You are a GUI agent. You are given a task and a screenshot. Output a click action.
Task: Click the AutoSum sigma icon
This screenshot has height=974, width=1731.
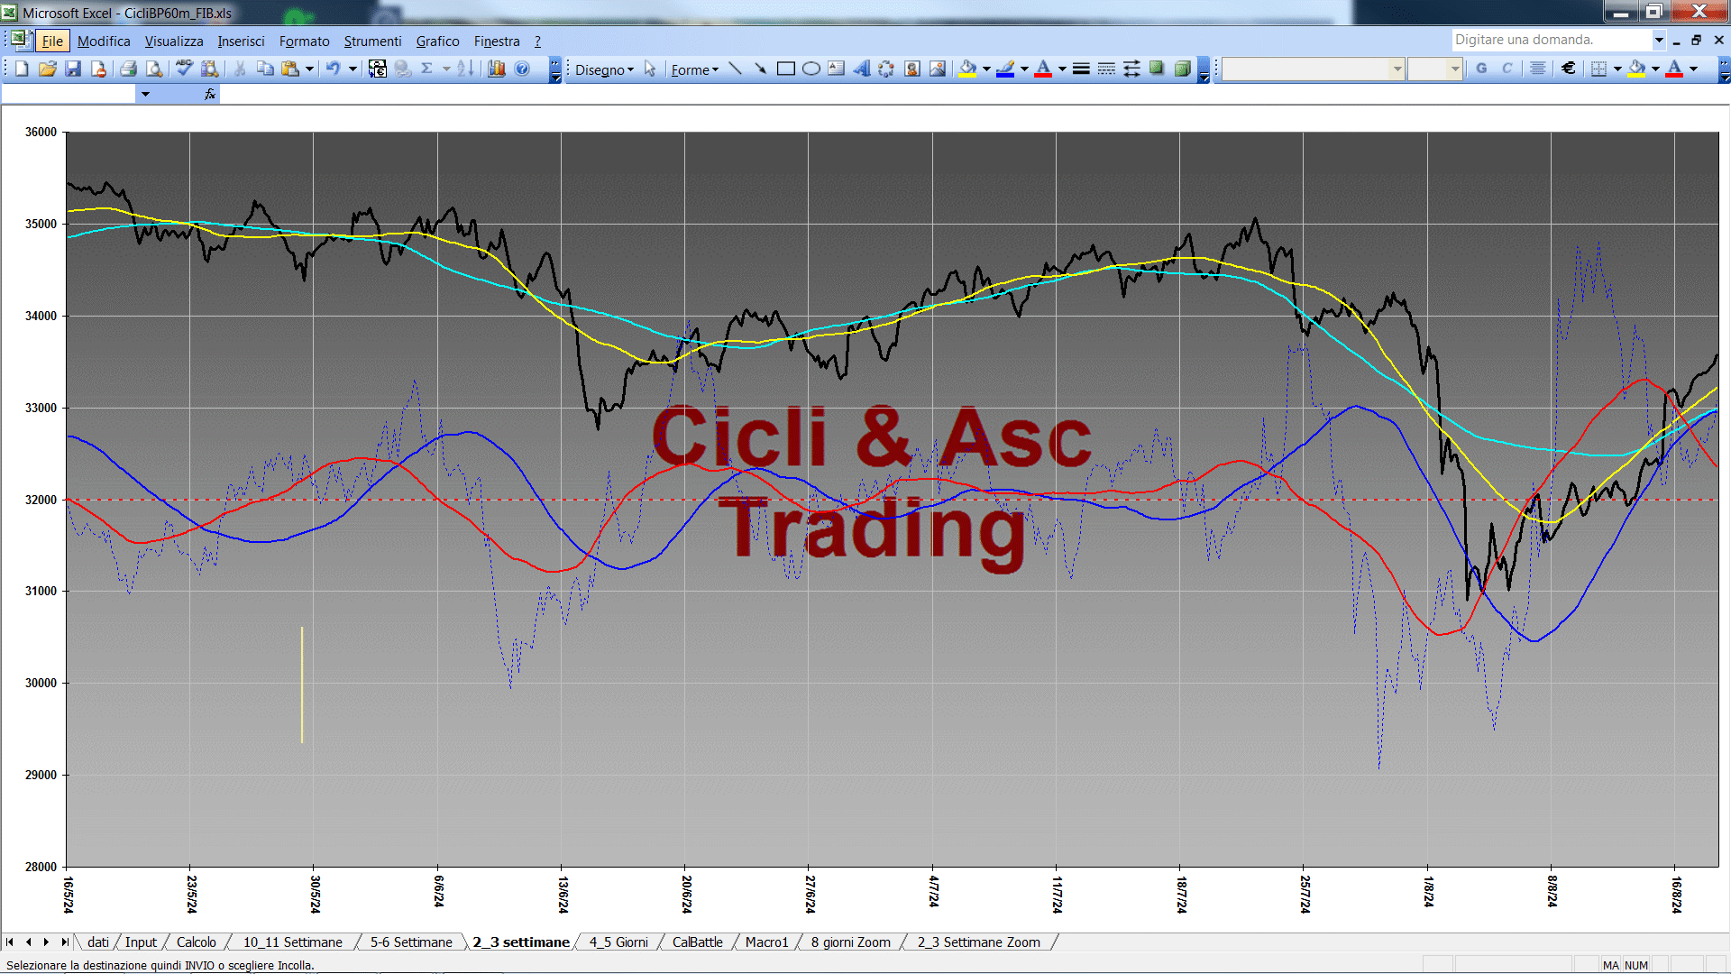(427, 69)
